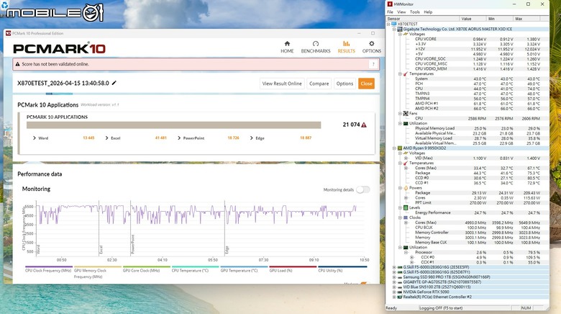Click the alert icon in the validation banner
This screenshot has height=314, width=561.
[17, 64]
